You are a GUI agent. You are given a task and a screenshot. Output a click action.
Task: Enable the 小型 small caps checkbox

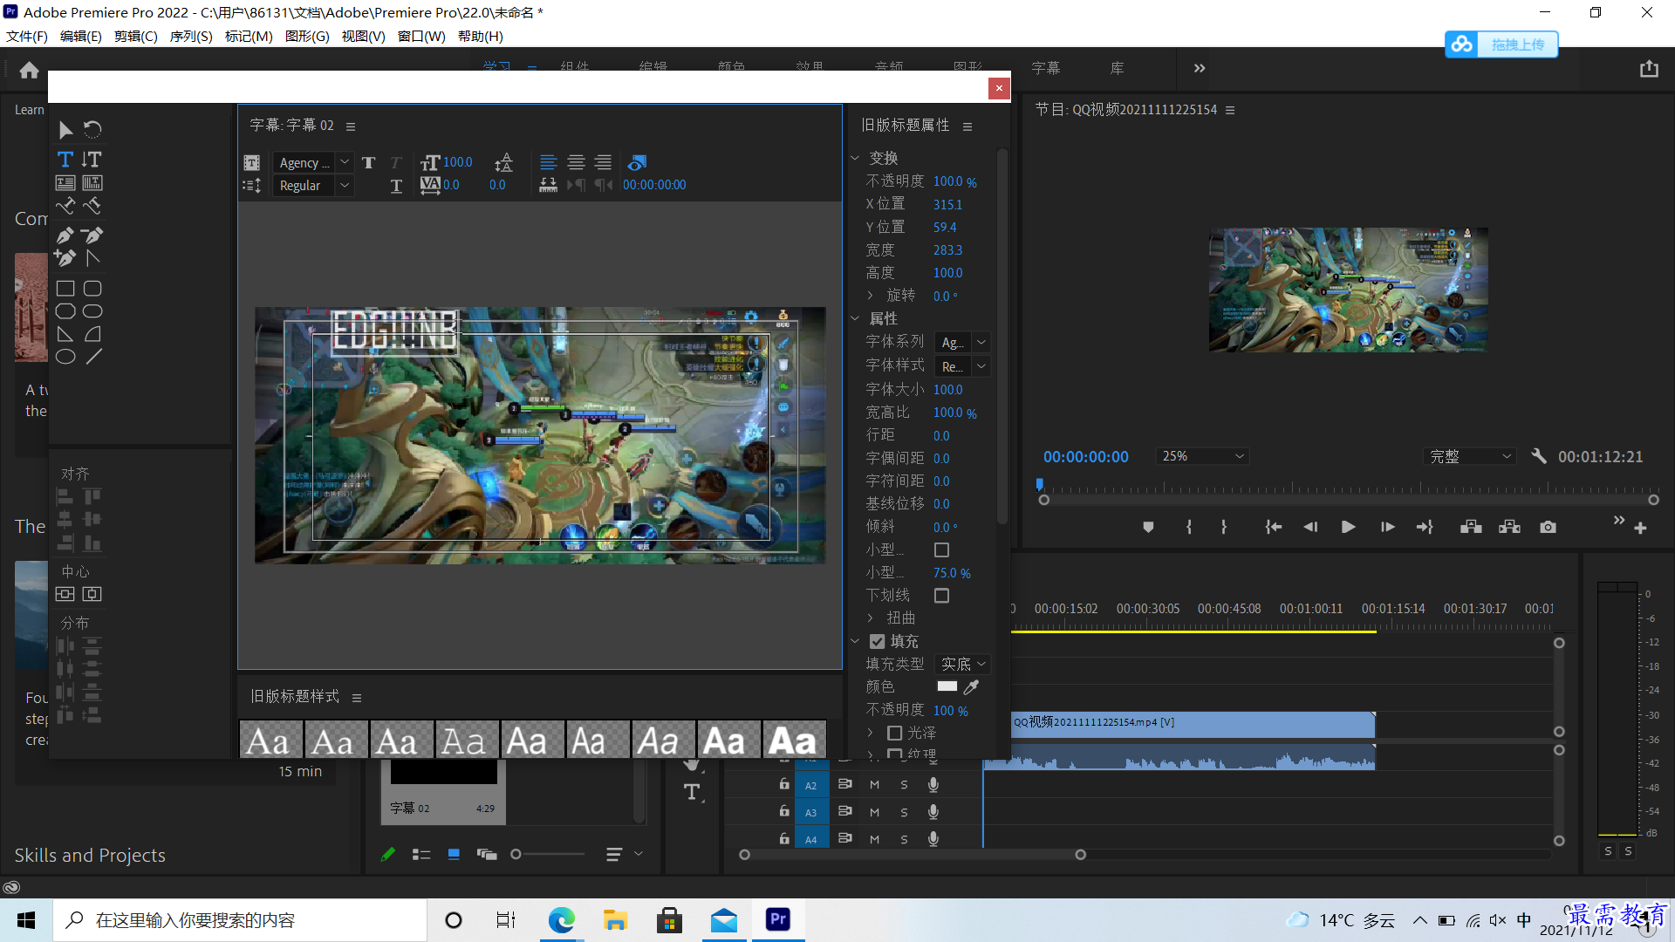click(941, 550)
